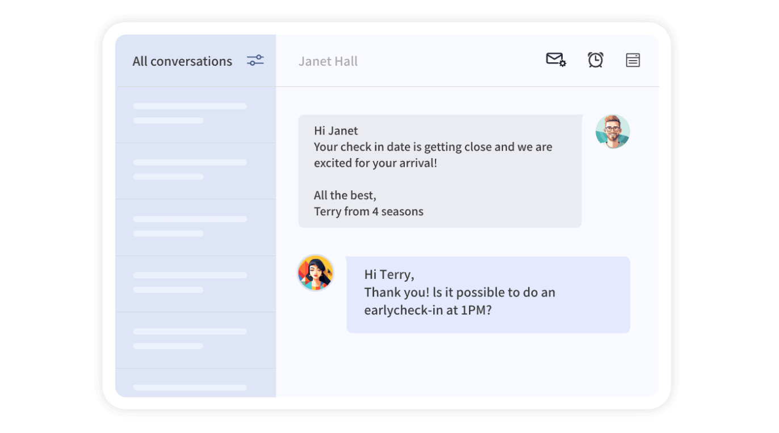Click the All conversations heading
779x433 pixels.
click(x=182, y=61)
